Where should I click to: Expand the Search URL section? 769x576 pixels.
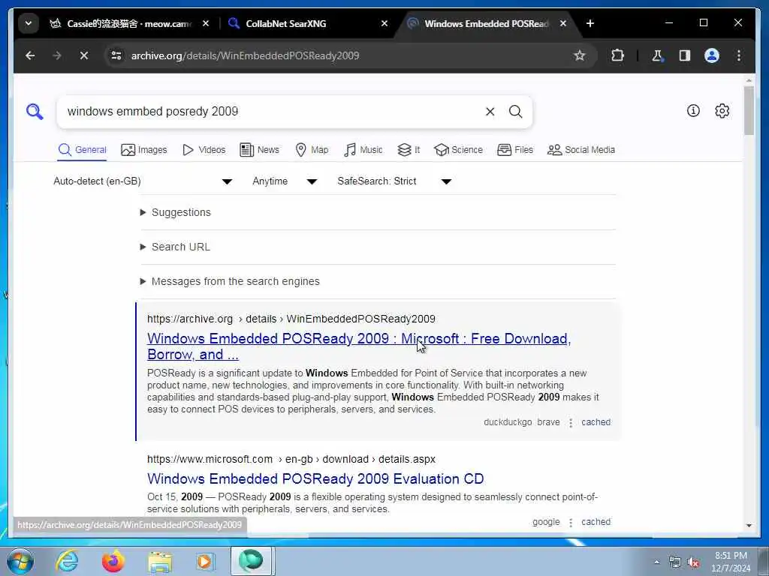click(x=175, y=247)
